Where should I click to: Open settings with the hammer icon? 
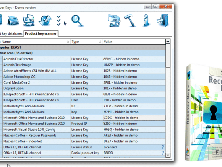coord(130,21)
